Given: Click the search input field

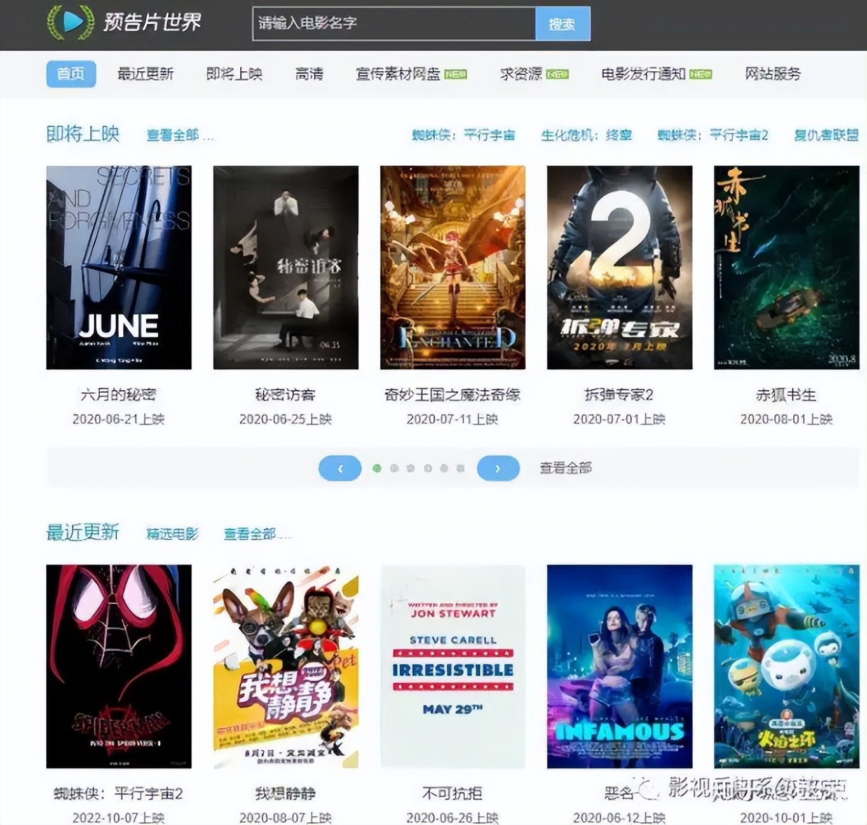Looking at the screenshot, I should click(393, 24).
